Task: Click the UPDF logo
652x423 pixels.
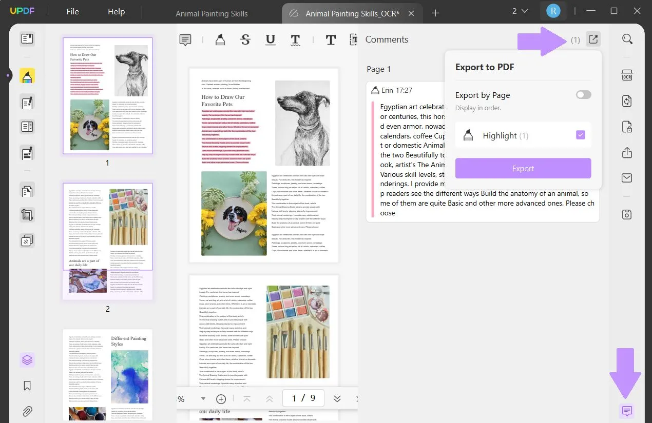Action: tap(22, 11)
